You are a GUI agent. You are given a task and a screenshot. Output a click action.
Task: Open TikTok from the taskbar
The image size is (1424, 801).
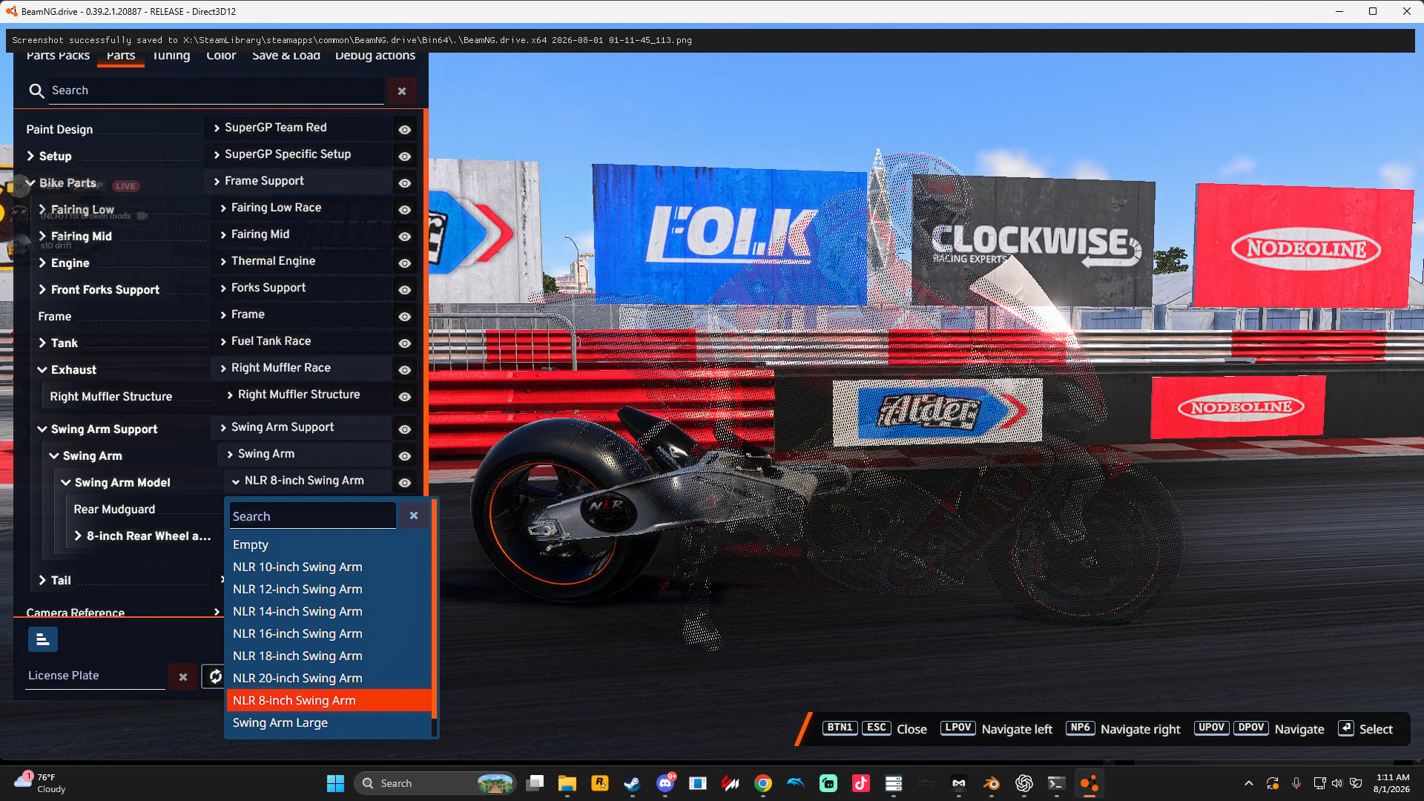coord(861,783)
